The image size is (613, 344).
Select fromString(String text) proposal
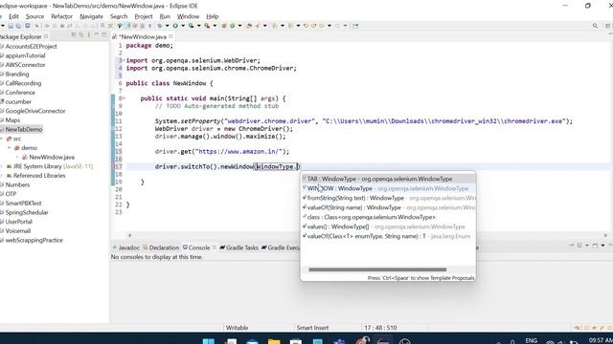coord(388,198)
